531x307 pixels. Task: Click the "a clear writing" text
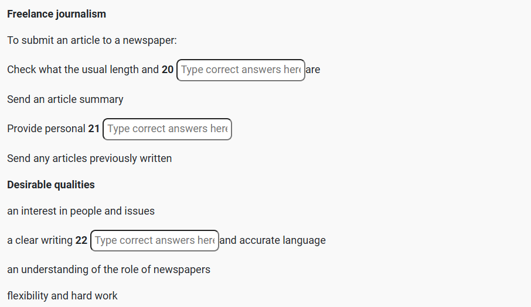(x=40, y=240)
